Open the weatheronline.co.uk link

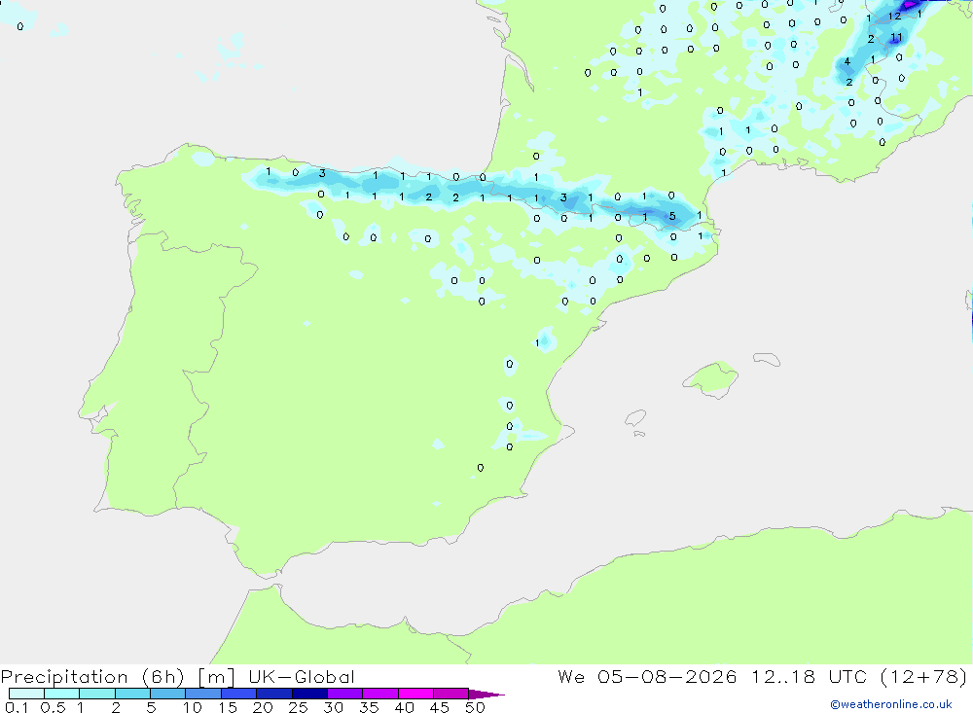(891, 704)
